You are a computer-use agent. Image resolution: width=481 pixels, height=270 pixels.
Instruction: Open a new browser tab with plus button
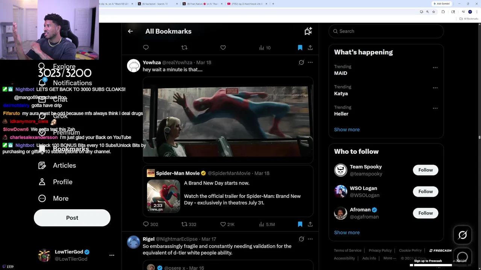click(x=273, y=4)
